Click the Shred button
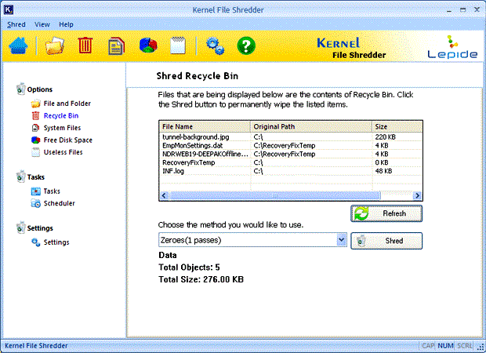486x353 pixels. 386,241
